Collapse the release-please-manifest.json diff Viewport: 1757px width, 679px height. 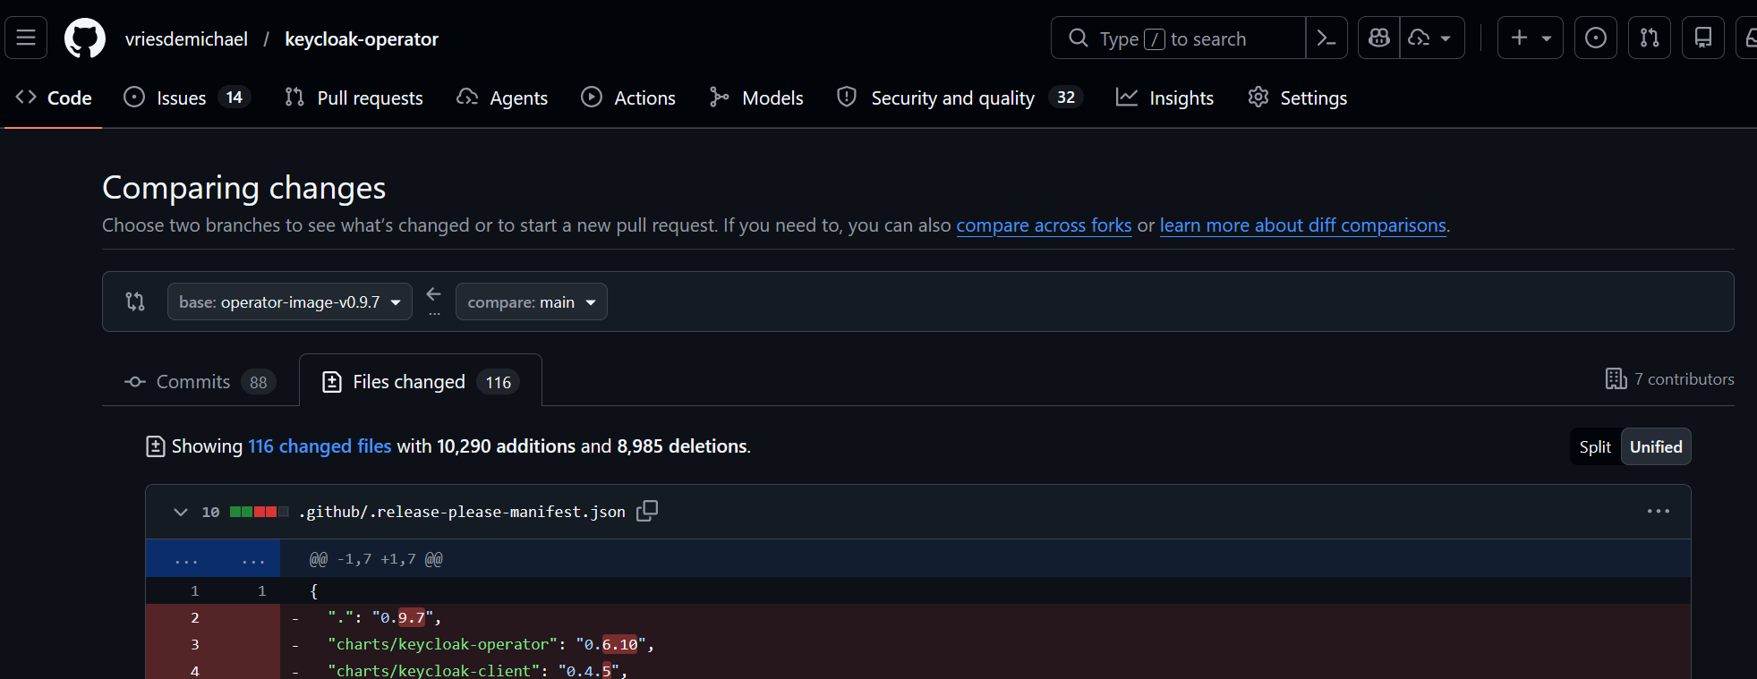click(181, 512)
